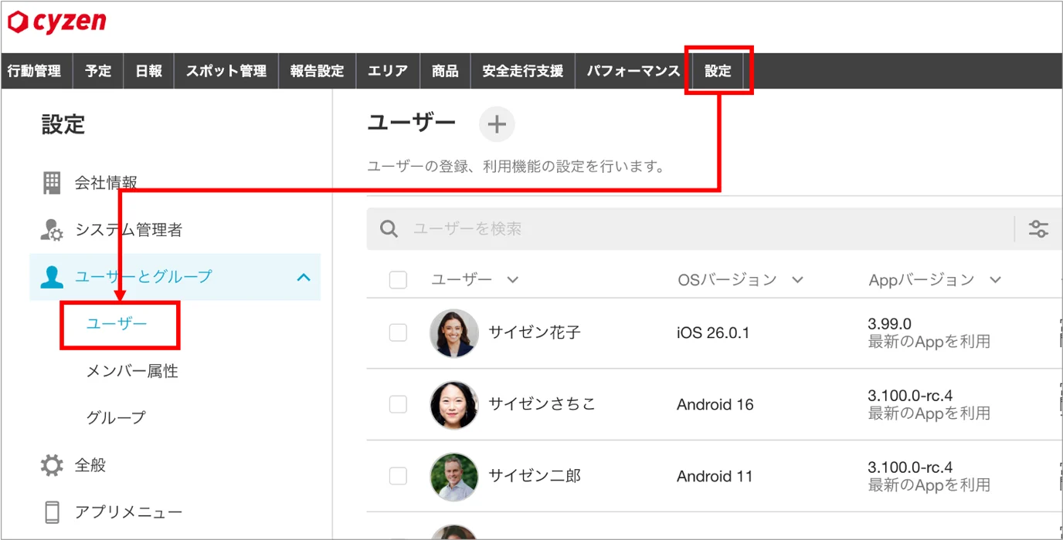The image size is (1063, 540).
Task: Click user name サイゼン花子
Action: pyautogui.click(x=535, y=332)
